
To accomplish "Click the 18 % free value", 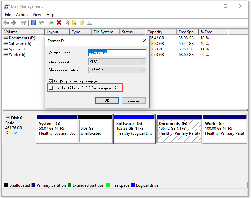I will pyautogui.click(x=205, y=38).
